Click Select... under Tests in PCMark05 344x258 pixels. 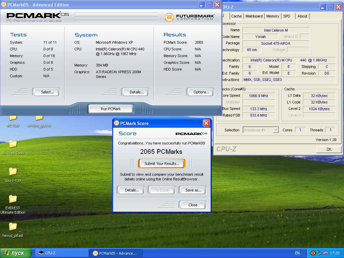46,92
